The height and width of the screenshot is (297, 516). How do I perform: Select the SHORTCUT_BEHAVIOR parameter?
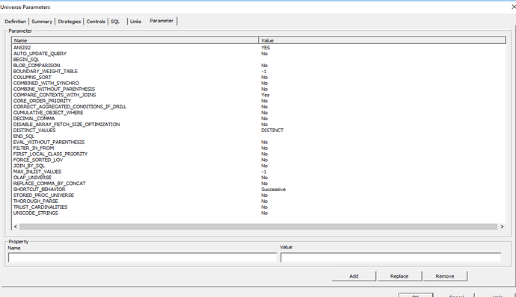(x=39, y=190)
